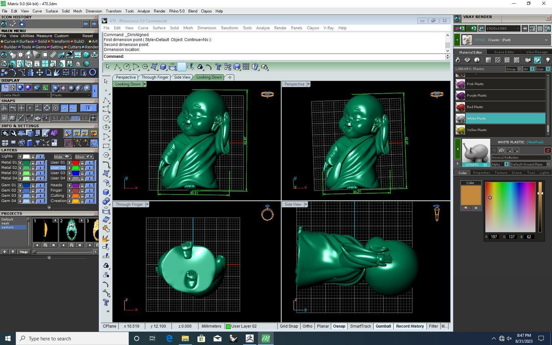Open the V-Ray menu in Rhino window
552x345 pixels.
coord(329,28)
